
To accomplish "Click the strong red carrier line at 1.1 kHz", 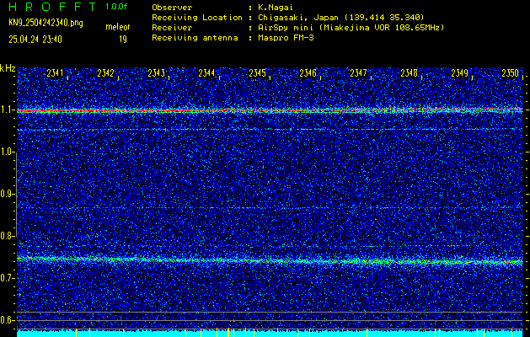I will pyautogui.click(x=270, y=110).
